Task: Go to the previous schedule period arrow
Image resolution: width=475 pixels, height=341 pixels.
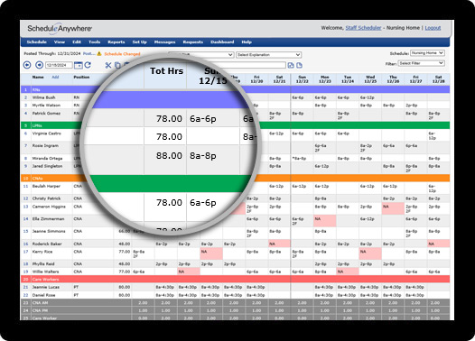Action: point(27,65)
